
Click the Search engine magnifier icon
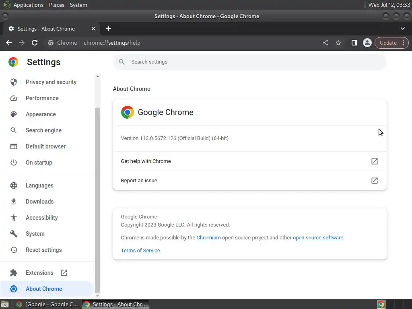click(x=13, y=130)
